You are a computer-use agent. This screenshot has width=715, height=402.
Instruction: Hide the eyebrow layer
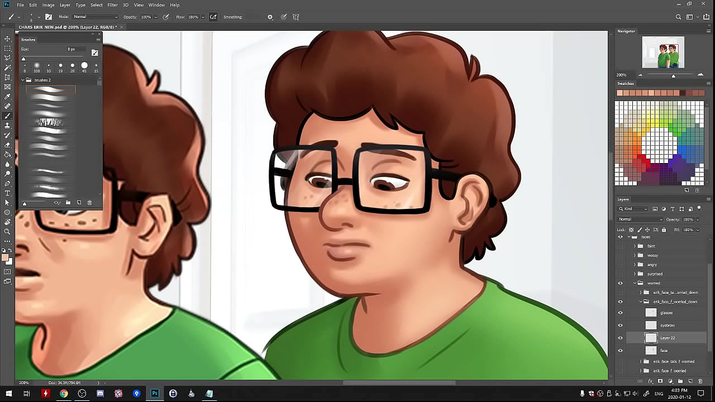click(x=620, y=326)
